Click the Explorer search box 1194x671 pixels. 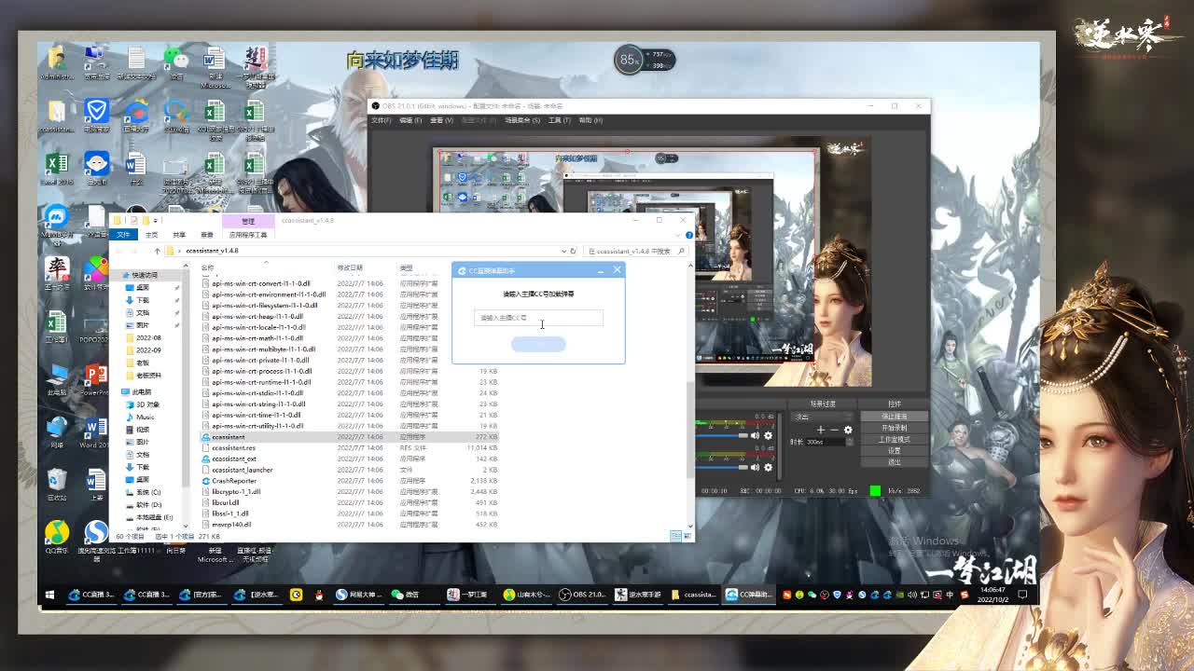tap(636, 251)
